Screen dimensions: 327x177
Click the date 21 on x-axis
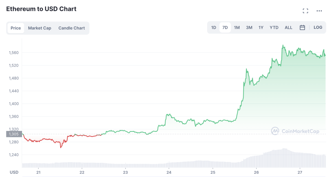38,173
